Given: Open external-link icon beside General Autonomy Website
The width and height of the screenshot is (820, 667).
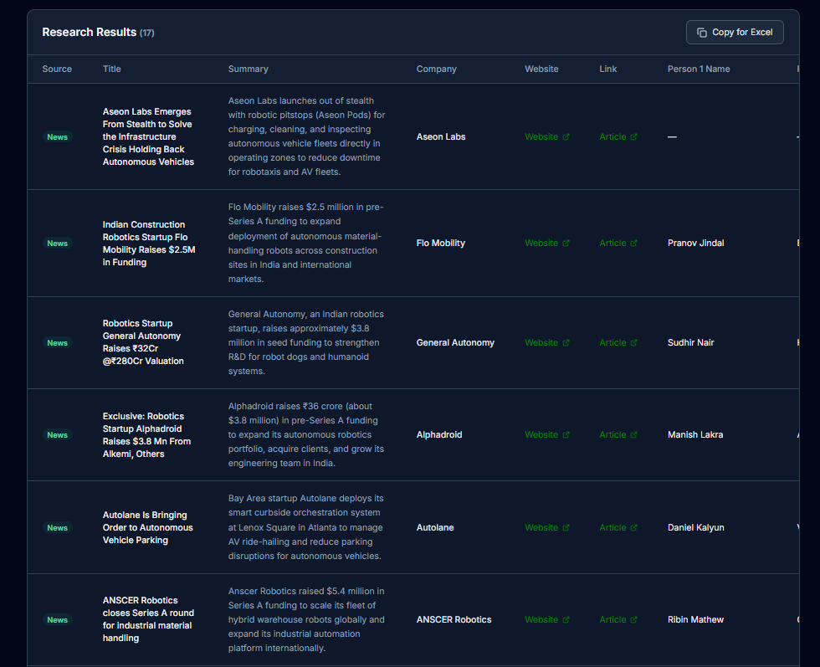Looking at the screenshot, I should (566, 342).
